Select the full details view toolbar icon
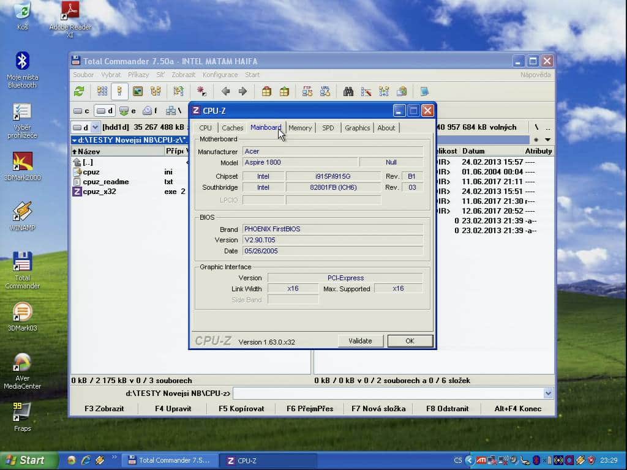The image size is (627, 470). click(119, 92)
